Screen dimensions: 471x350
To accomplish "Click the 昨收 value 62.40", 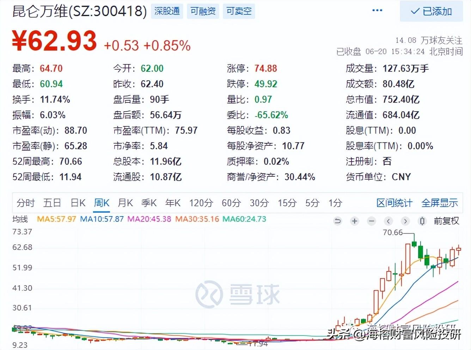I will tap(152, 84).
